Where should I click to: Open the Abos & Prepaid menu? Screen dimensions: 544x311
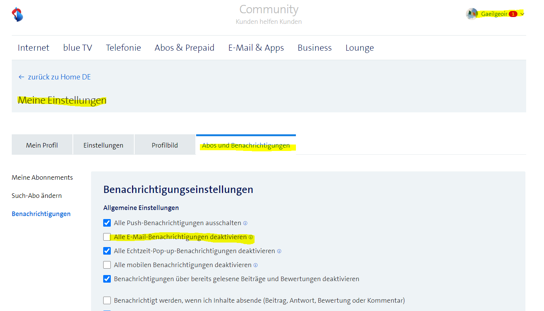[x=184, y=48]
